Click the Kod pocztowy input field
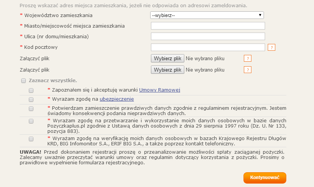Image resolution: width=314 pixels, height=187 pixels. 208,47
